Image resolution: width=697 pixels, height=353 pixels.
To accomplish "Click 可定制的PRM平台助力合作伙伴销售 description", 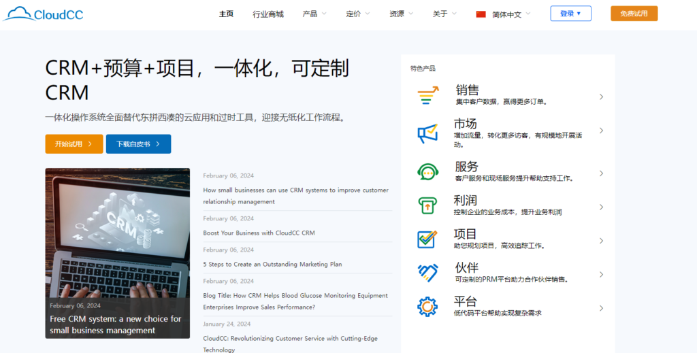I will tap(513, 280).
